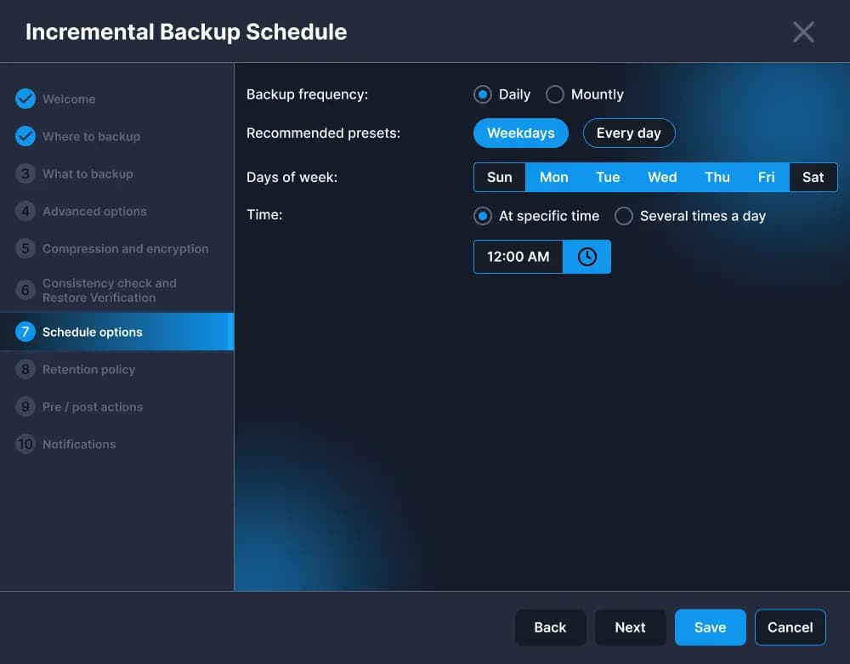Select the Daily backup frequency
Screen dimensions: 850x664
click(482, 94)
